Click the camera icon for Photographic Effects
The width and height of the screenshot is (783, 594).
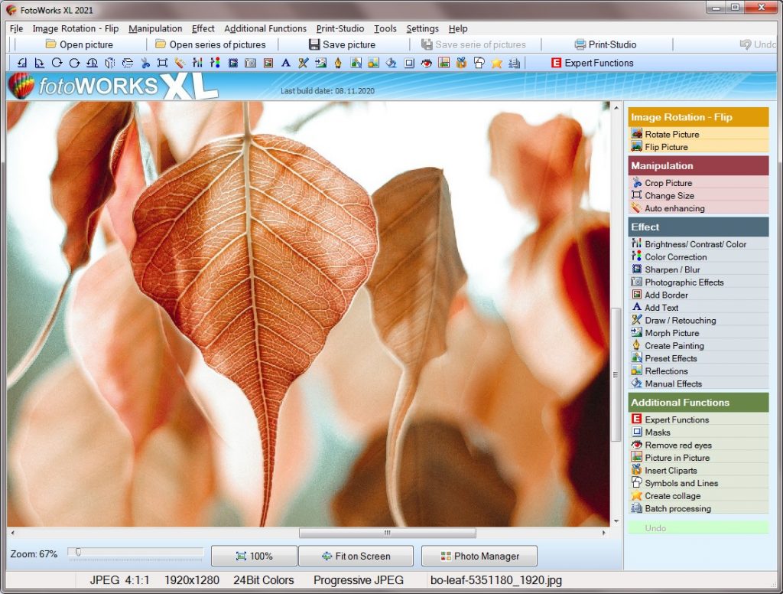tap(250, 62)
